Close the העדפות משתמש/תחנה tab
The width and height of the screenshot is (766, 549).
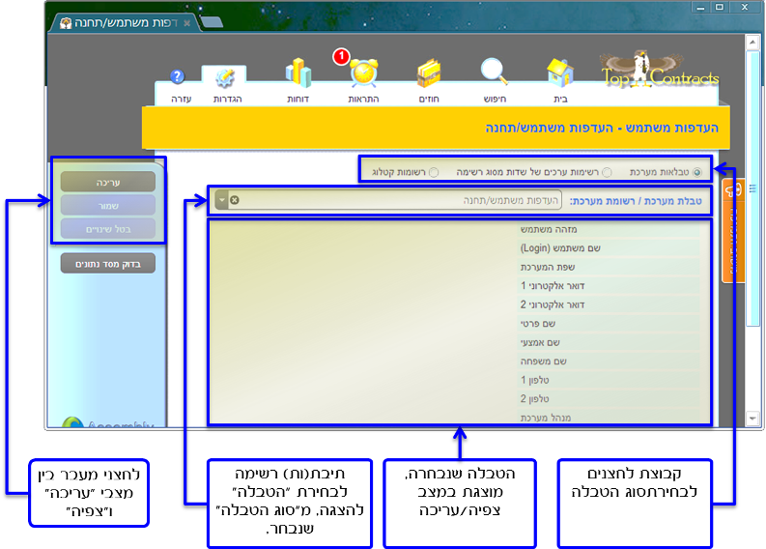coord(186,23)
